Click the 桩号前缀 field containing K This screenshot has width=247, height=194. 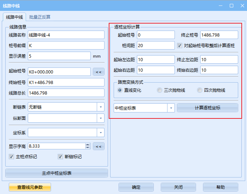click(66, 45)
